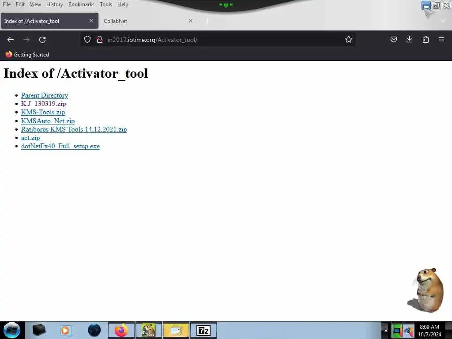Launch the media player taskbar icon
Image resolution: width=452 pixels, height=339 pixels.
click(66, 330)
